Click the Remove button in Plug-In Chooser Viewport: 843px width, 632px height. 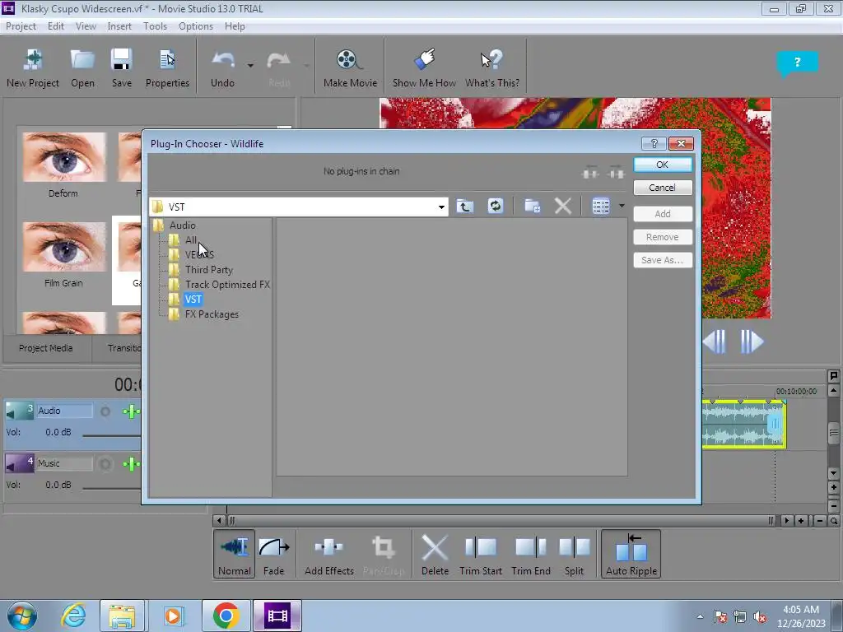pos(663,237)
